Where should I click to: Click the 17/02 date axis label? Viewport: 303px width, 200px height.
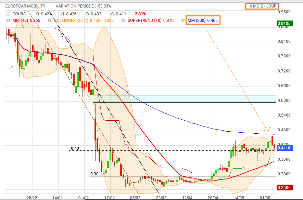[x=110, y=198]
